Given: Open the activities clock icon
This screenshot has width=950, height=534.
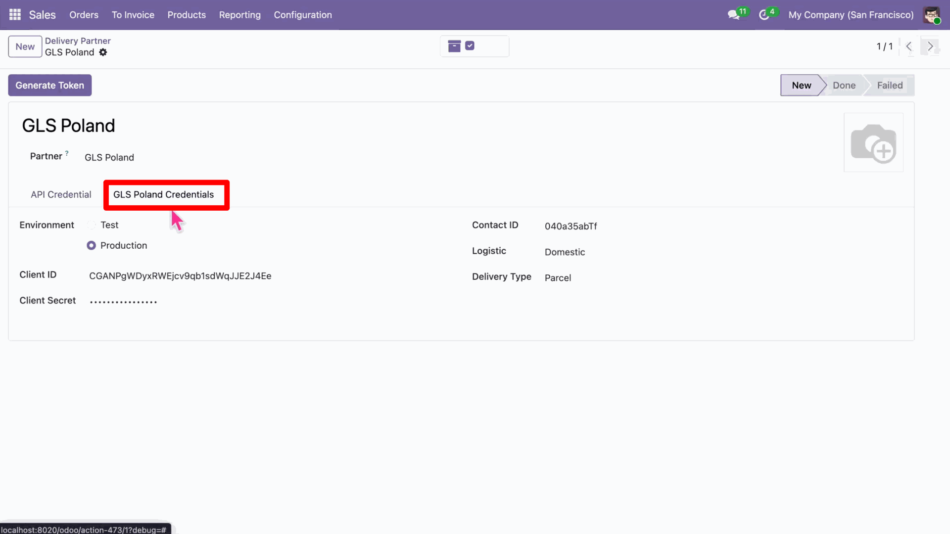Looking at the screenshot, I should [x=764, y=15].
